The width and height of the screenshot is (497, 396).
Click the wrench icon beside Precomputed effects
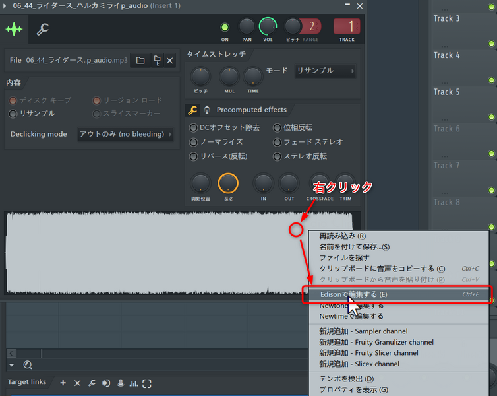[193, 110]
